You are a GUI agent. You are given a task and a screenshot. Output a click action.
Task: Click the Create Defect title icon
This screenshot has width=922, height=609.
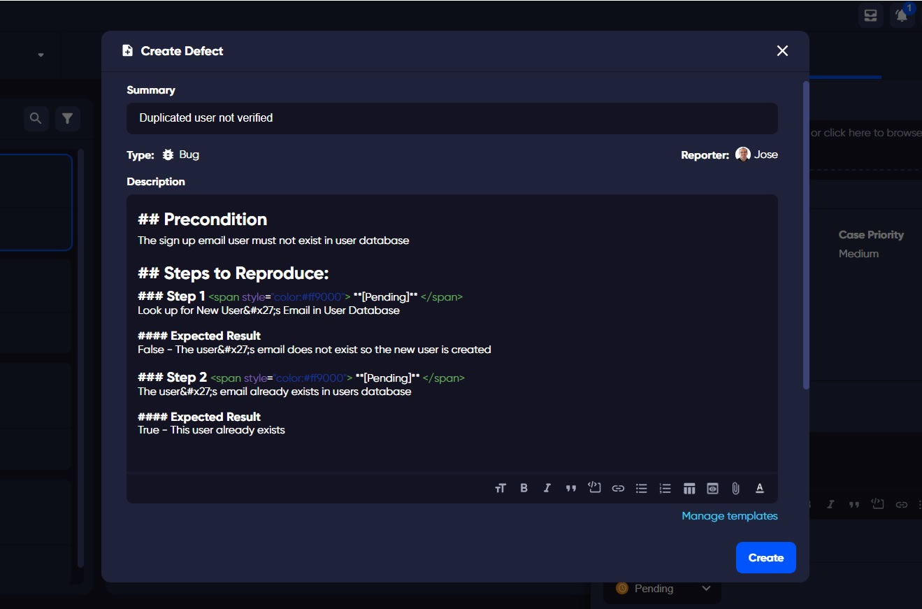point(127,50)
